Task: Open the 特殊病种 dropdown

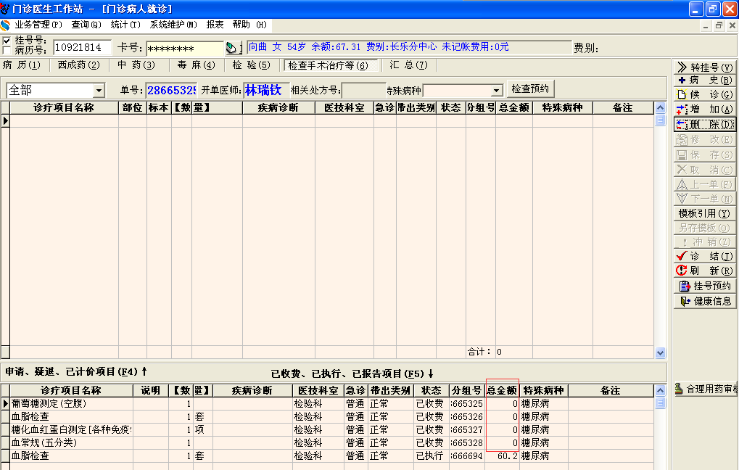Action: click(x=496, y=91)
